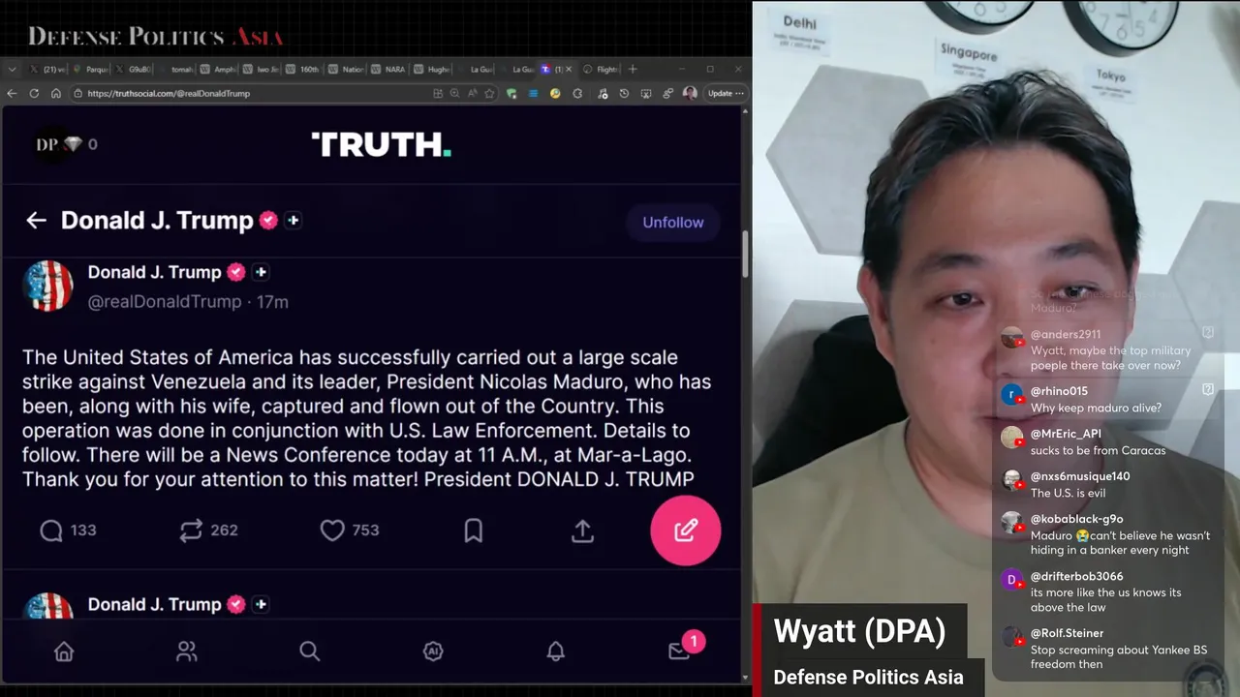Open the Trump avatar on the first post
Viewport: 1240px width, 697px height.
tap(47, 287)
